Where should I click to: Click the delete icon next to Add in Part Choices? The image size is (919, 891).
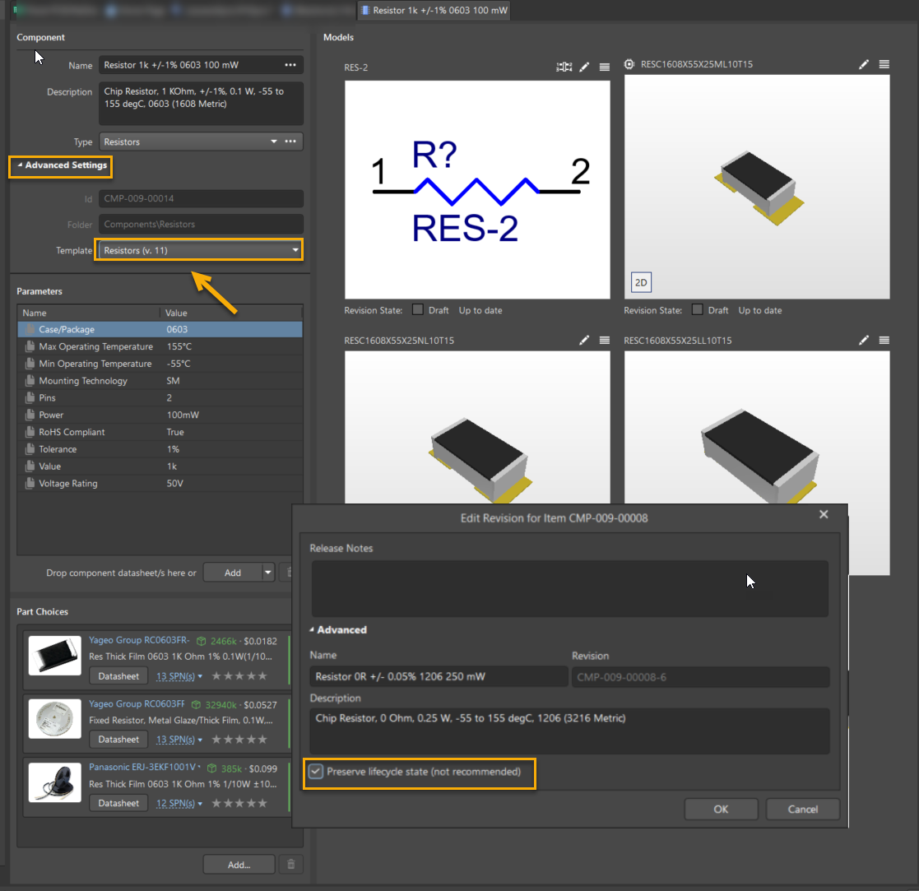point(290,864)
